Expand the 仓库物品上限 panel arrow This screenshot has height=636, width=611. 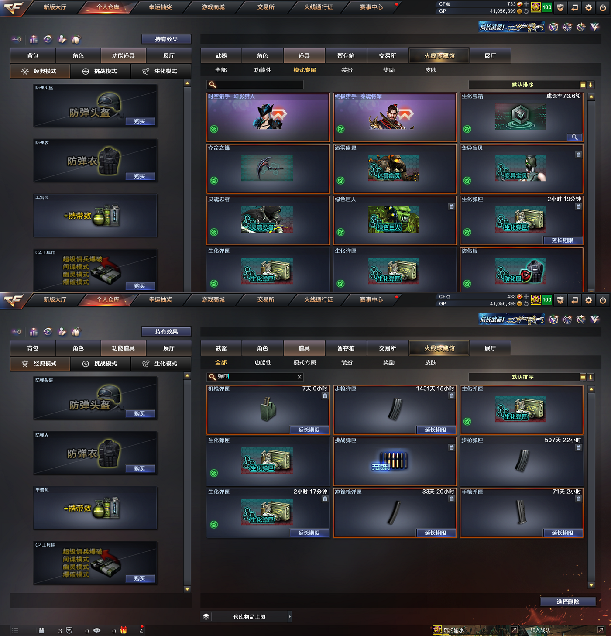(289, 617)
